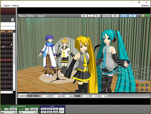Toggle the track view button
The image size is (151, 114).
click(62, 111)
